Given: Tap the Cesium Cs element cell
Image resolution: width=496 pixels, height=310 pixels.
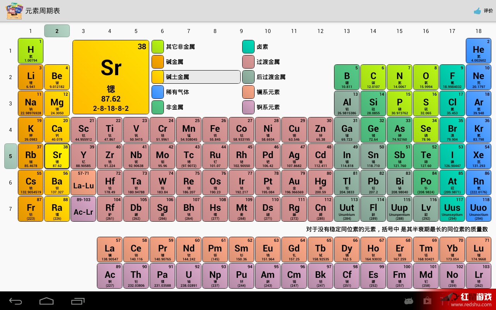Looking at the screenshot, I should pos(31,183).
